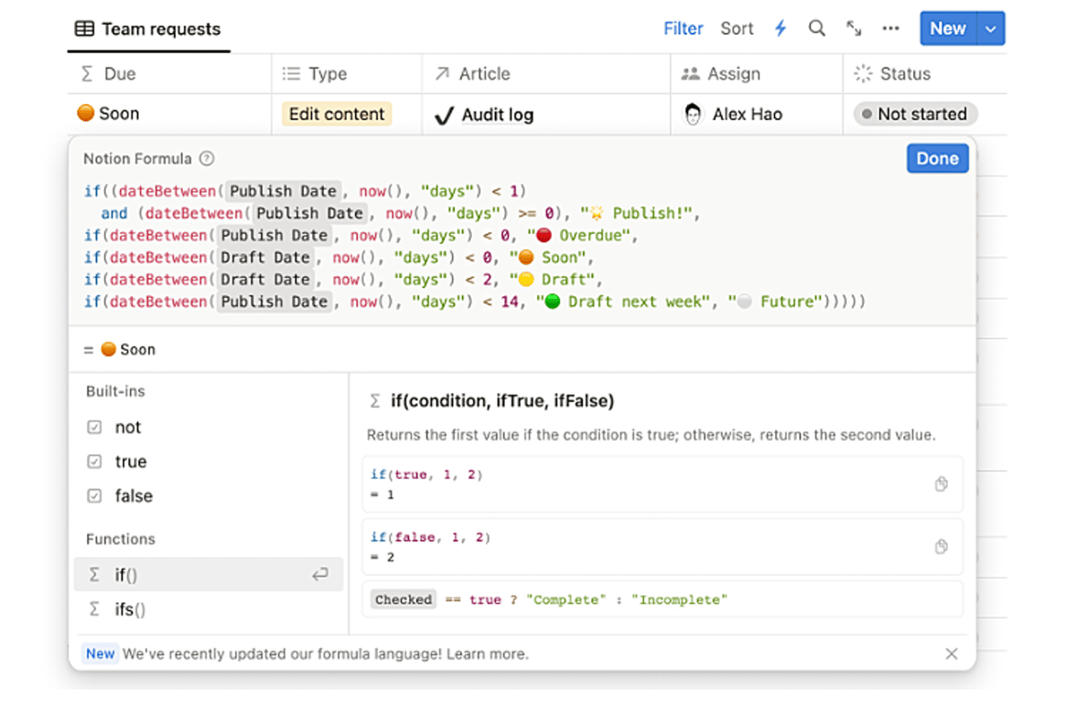
Task: Click the people icon in Assign header
Action: 690,73
